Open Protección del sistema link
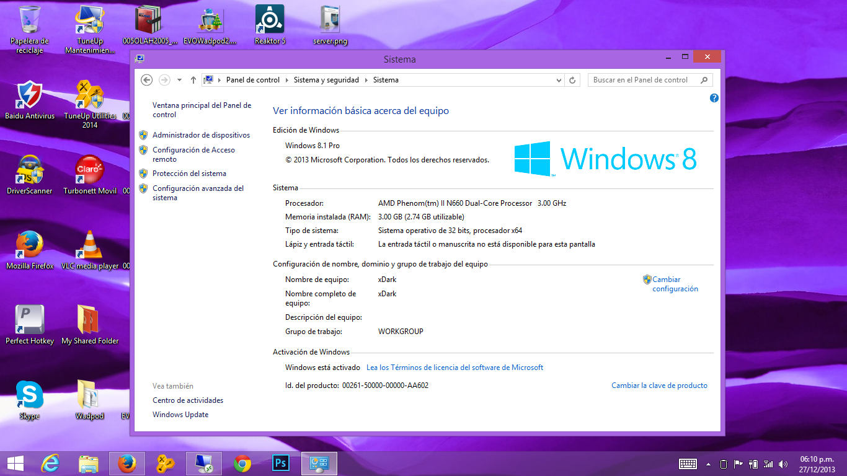The width and height of the screenshot is (847, 476). (189, 174)
